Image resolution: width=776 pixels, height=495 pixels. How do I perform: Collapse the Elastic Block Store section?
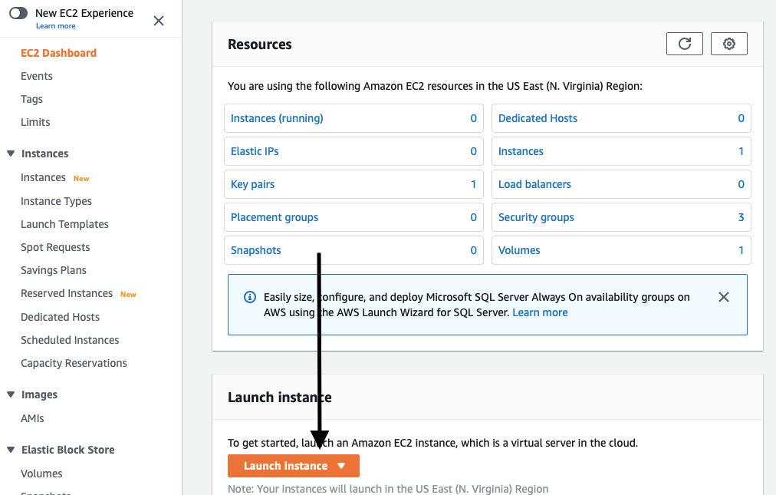pyautogui.click(x=11, y=450)
